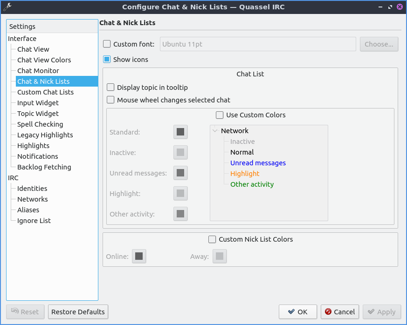This screenshot has width=407, height=325.
Task: Click the Online nick color button
Action: 139,256
